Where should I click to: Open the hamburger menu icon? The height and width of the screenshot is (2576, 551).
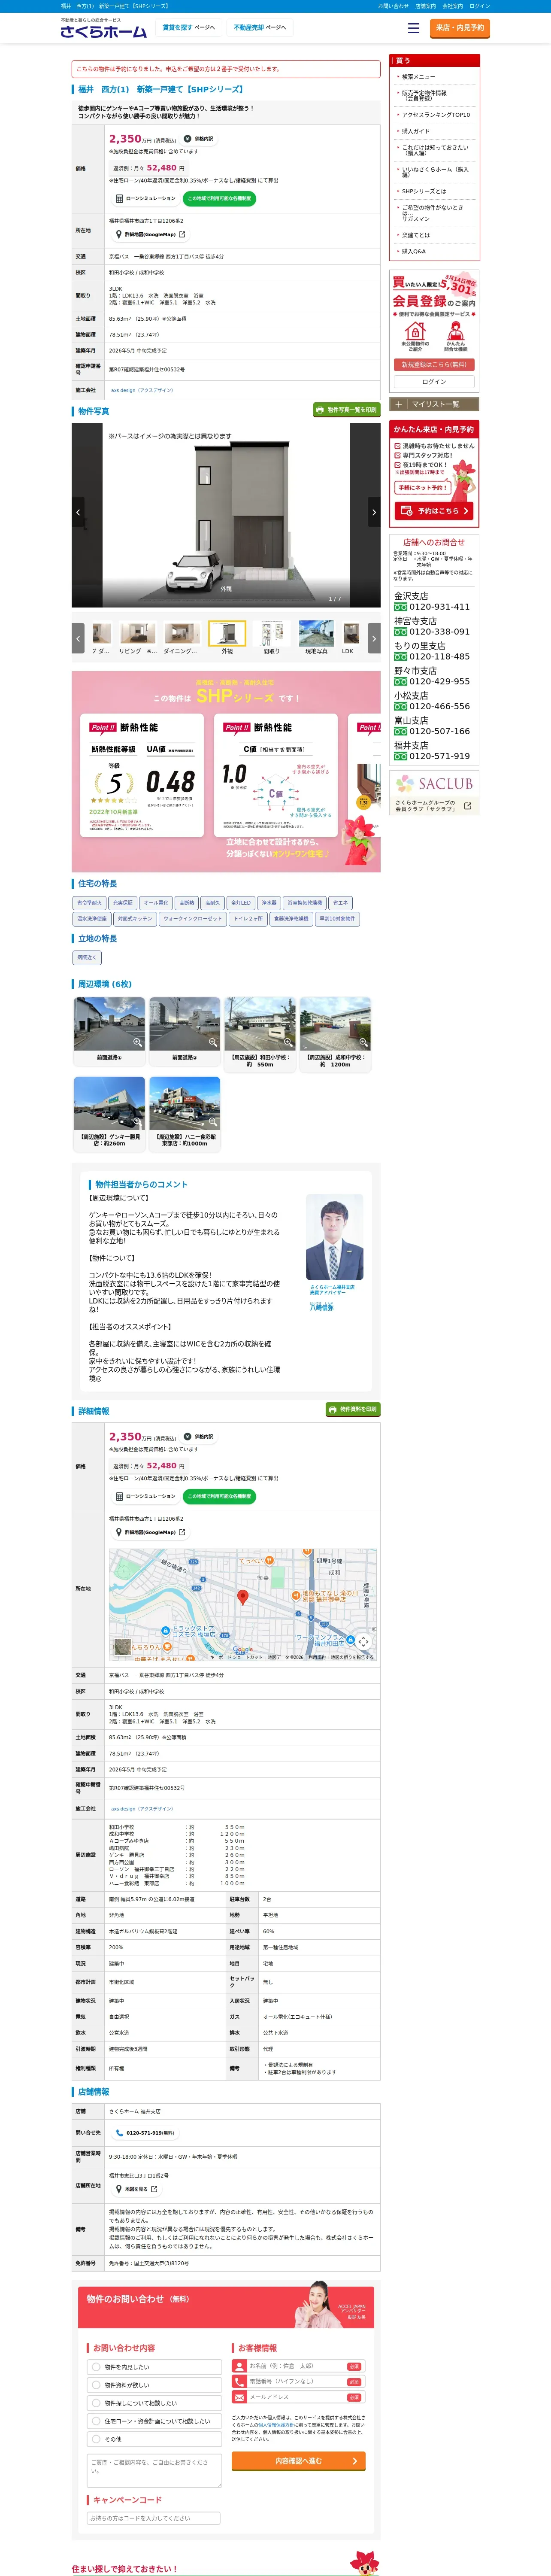413,28
